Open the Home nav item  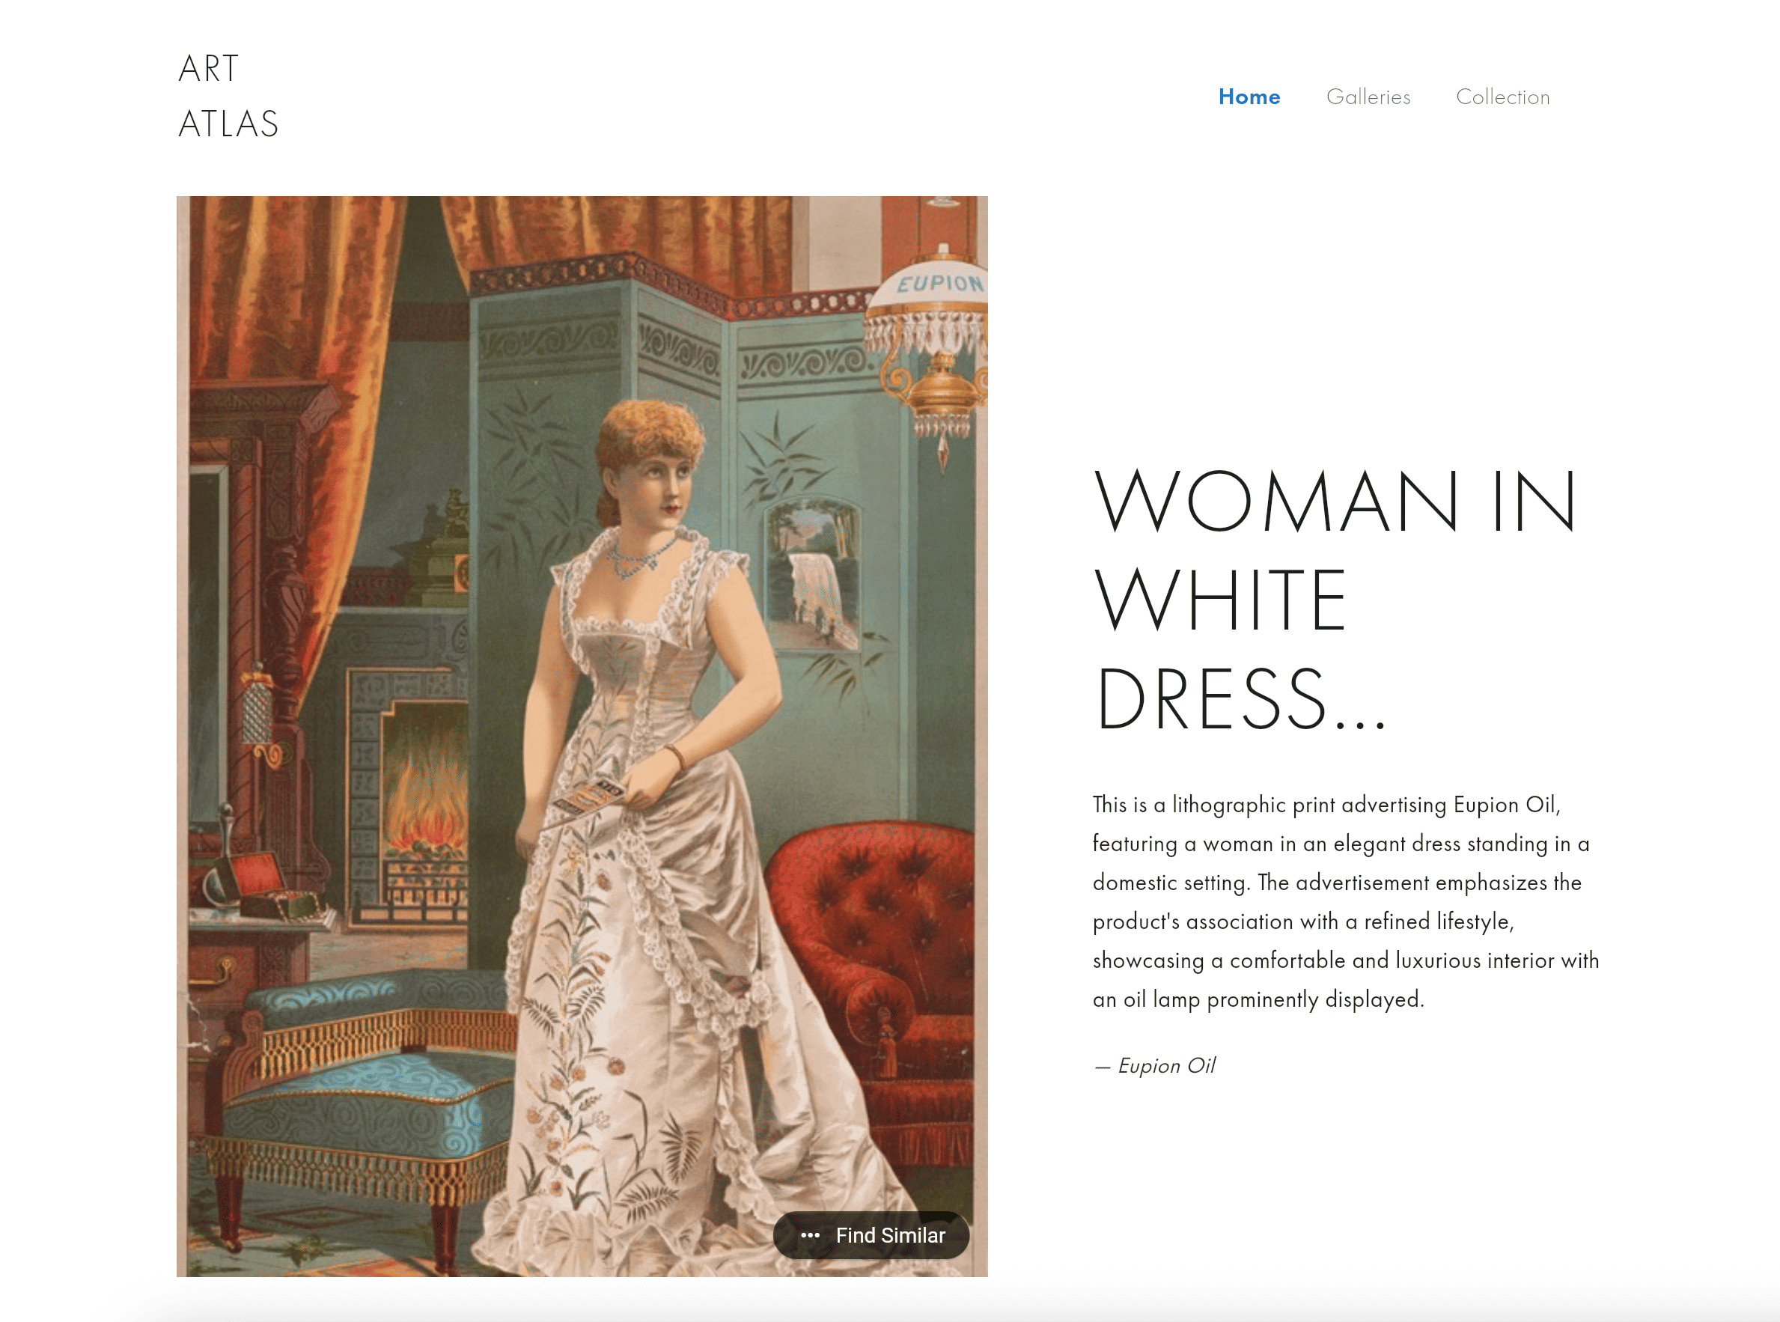coord(1248,97)
